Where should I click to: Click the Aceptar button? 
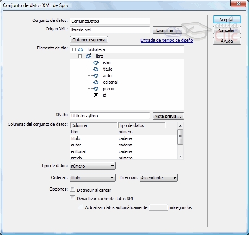coord(227,20)
